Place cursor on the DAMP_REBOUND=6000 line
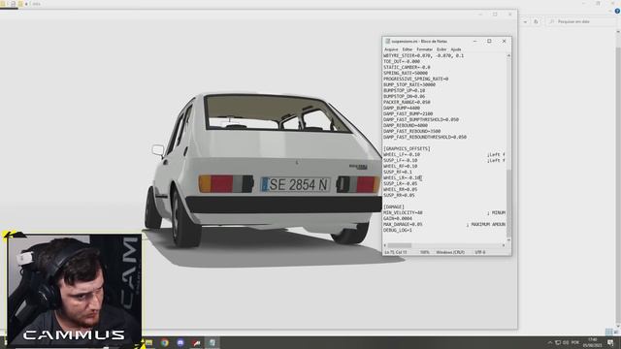Viewport: 621px width, 349px height. [x=406, y=125]
